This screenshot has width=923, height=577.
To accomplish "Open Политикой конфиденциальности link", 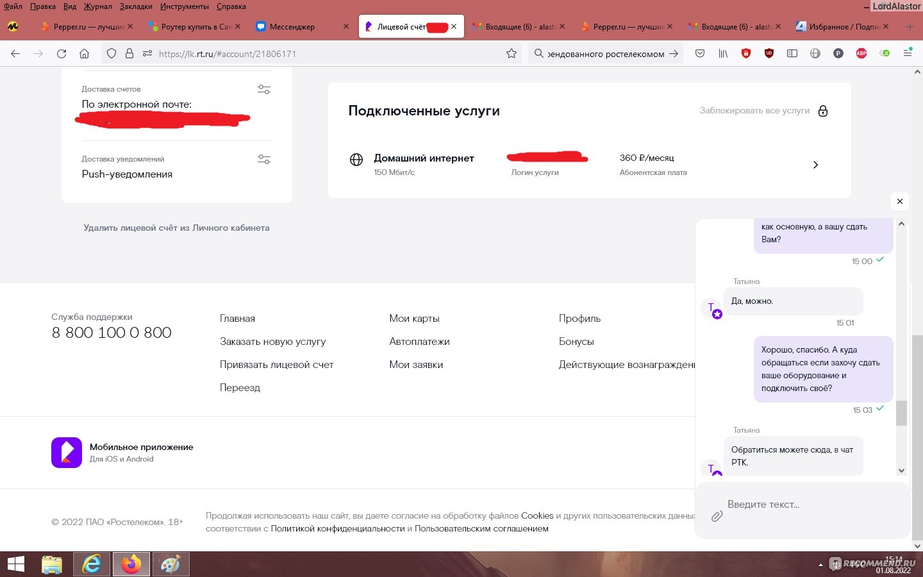I will click(x=338, y=529).
